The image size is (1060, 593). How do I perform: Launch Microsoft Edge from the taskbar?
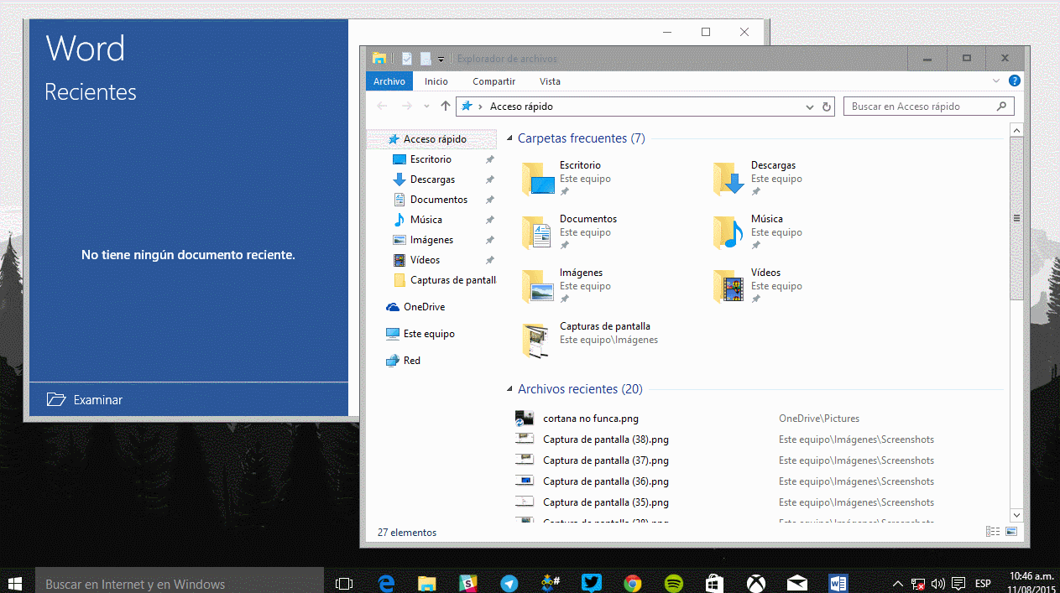386,583
